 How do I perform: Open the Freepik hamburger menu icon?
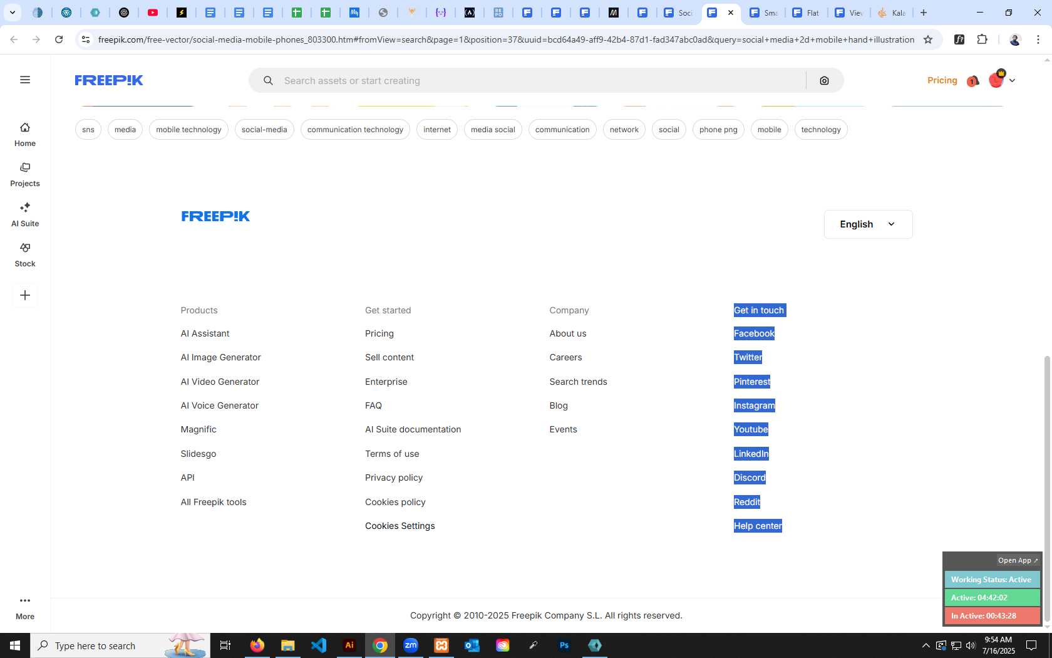(25, 80)
